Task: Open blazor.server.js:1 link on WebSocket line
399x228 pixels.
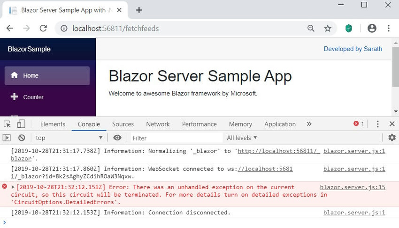Action: point(354,169)
